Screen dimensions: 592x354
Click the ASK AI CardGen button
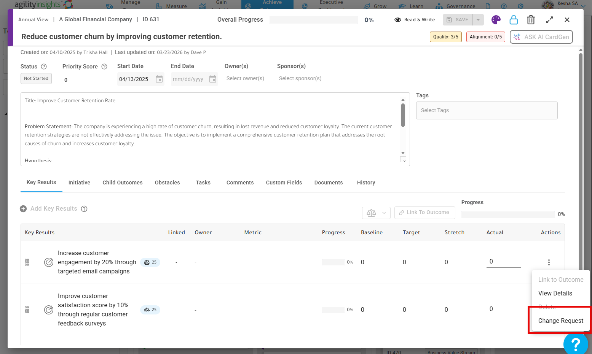[541, 37]
